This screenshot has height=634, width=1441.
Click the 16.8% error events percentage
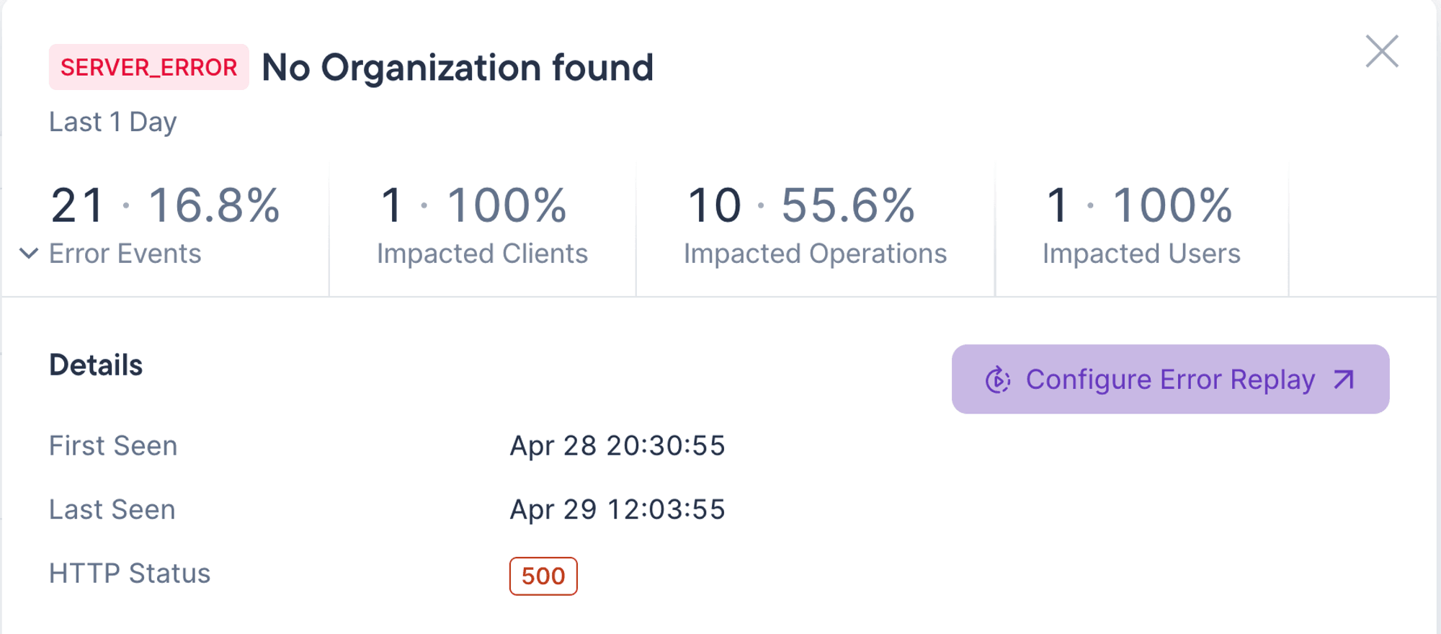click(x=214, y=205)
